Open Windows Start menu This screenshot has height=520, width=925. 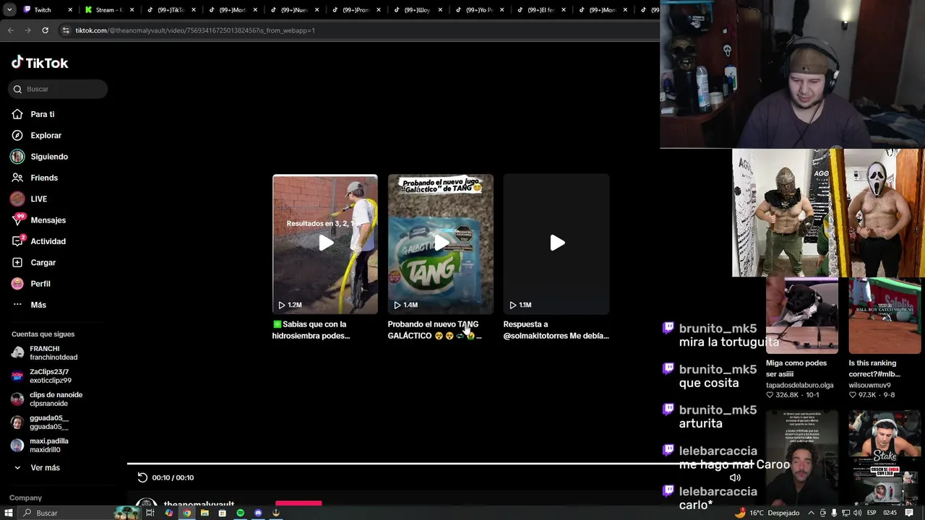[9, 513]
